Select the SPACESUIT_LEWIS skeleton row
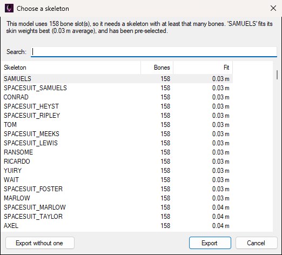282x255 pixels. tap(118, 143)
